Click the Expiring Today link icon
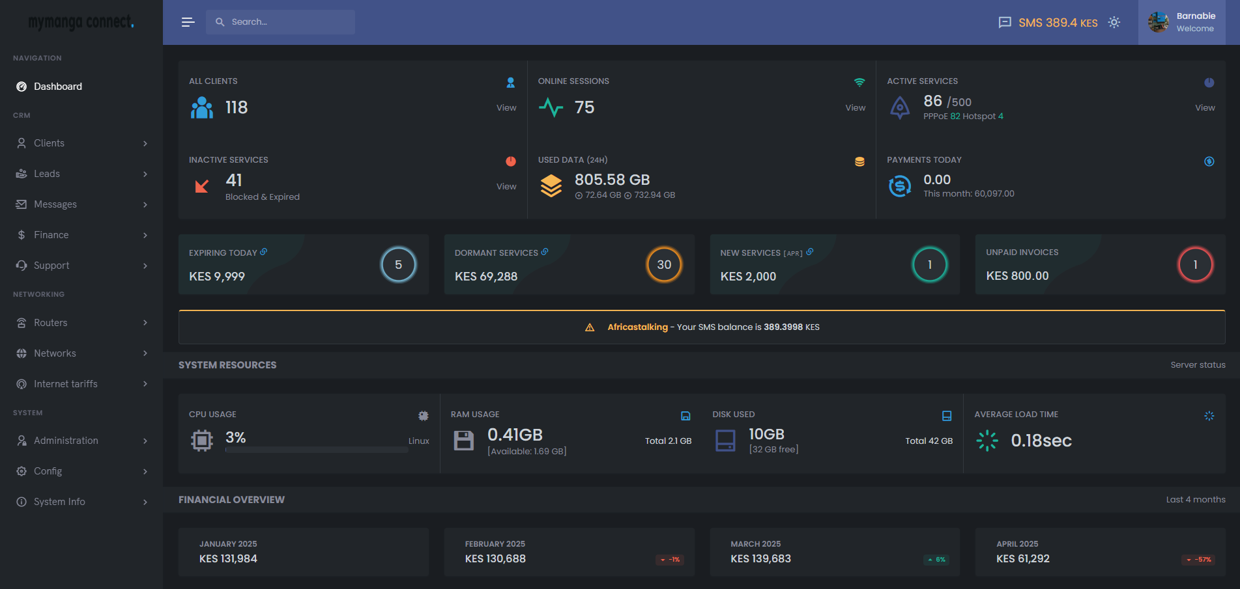The image size is (1240, 589). [264, 252]
